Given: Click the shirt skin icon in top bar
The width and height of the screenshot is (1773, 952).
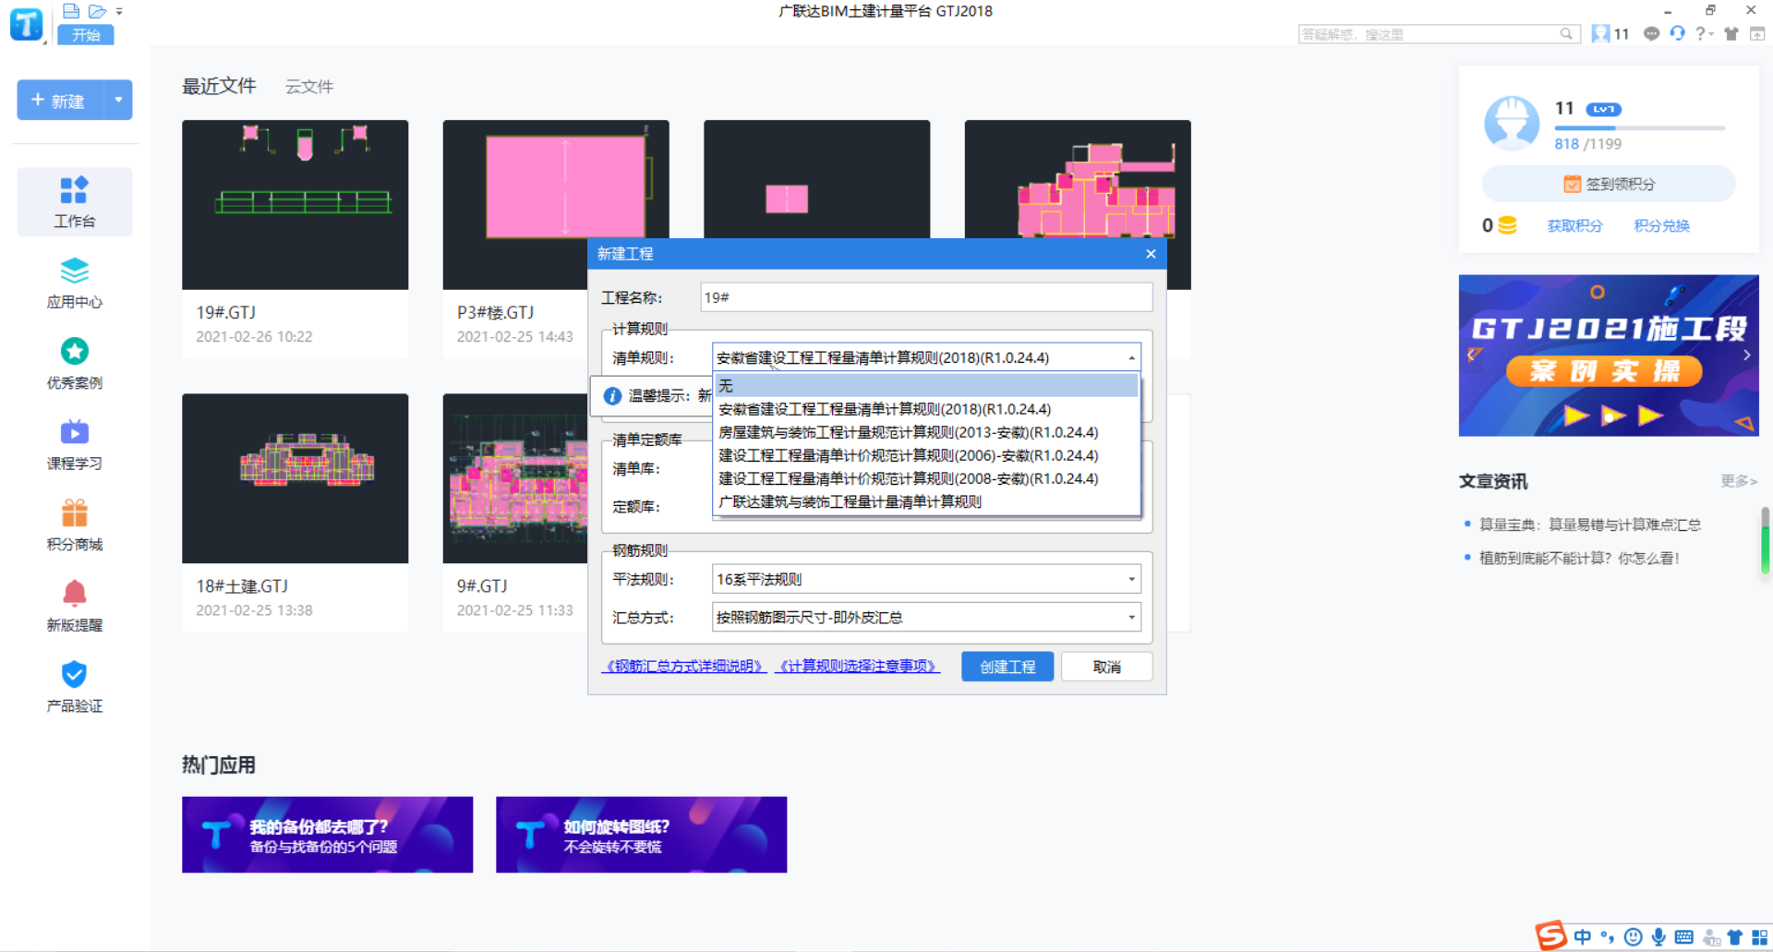Looking at the screenshot, I should 1731,34.
